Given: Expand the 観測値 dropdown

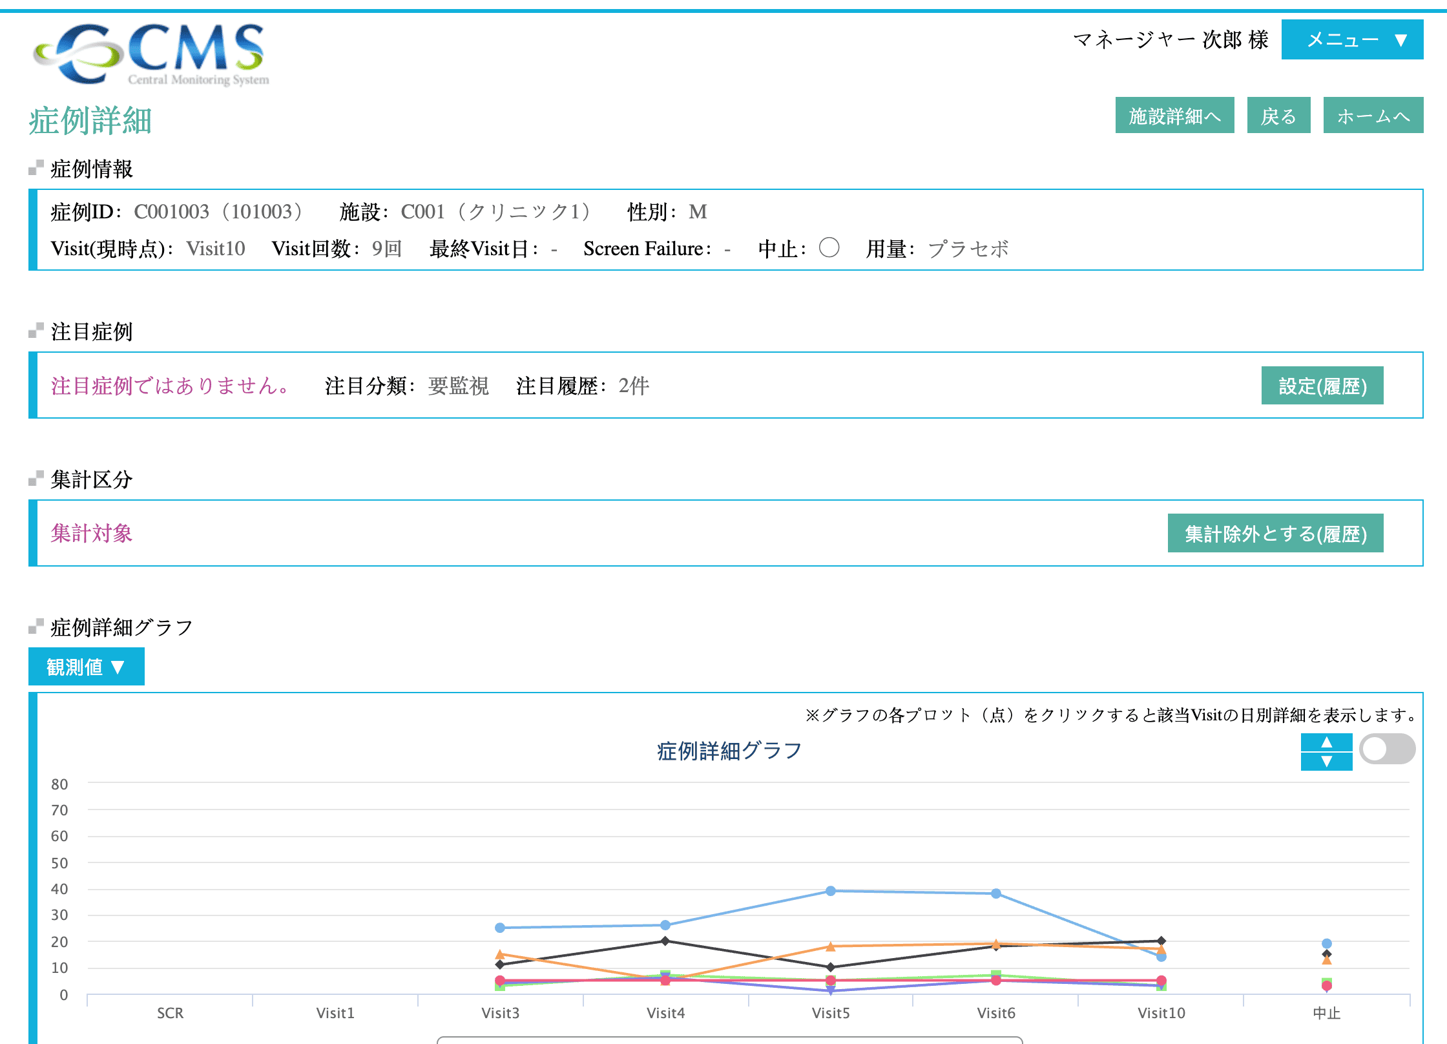Looking at the screenshot, I should coord(86,667).
